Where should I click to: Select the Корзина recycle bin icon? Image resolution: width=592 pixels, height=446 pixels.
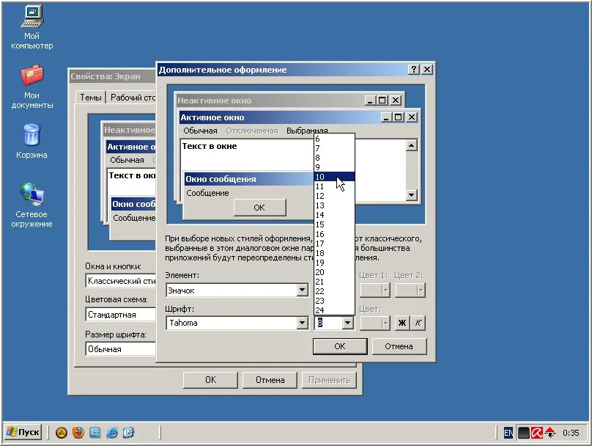(x=32, y=141)
